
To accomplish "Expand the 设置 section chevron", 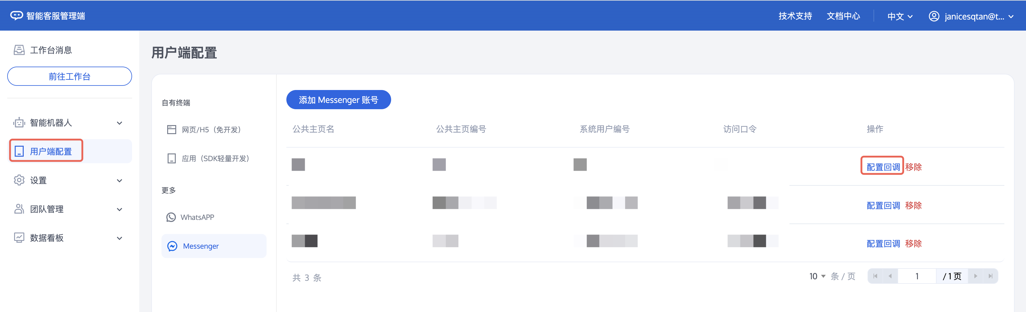I will tap(119, 180).
